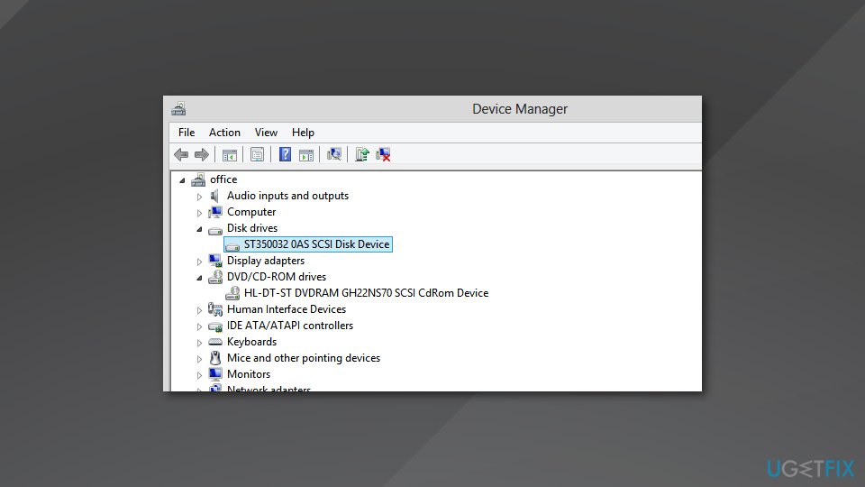Expand the Display adapters node
Viewport: 865px width, 487px height.
click(x=199, y=262)
